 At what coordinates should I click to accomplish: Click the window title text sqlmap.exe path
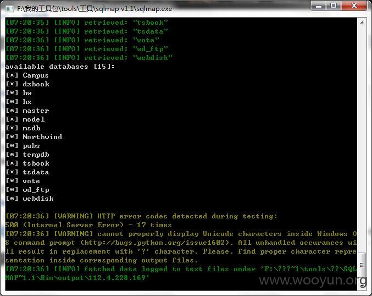coord(95,9)
